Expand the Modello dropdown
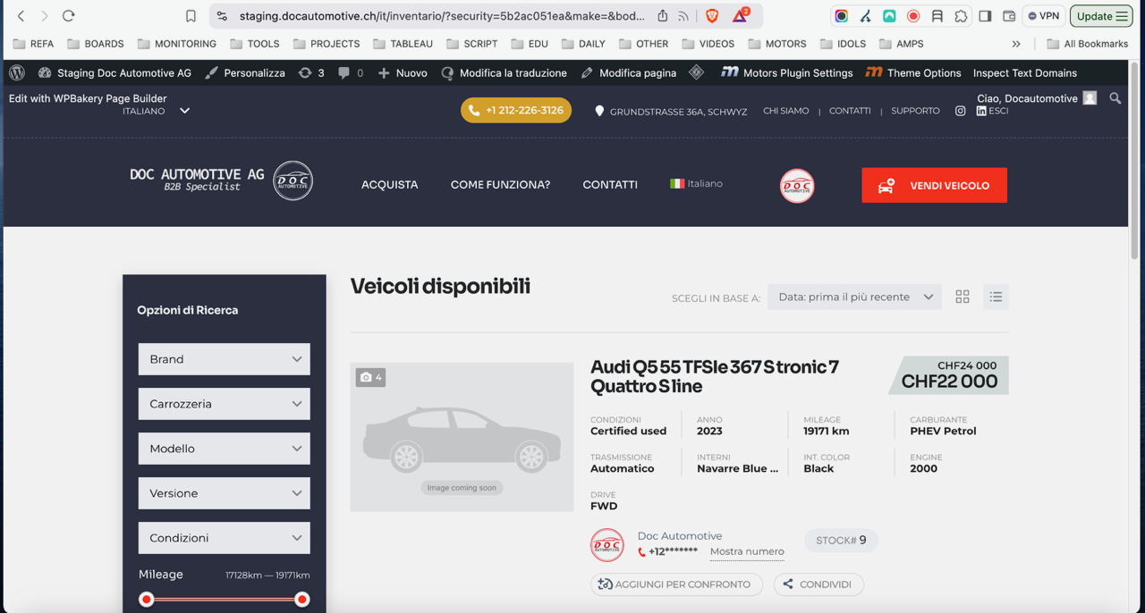Viewport: 1145px width, 613px height. pos(225,449)
